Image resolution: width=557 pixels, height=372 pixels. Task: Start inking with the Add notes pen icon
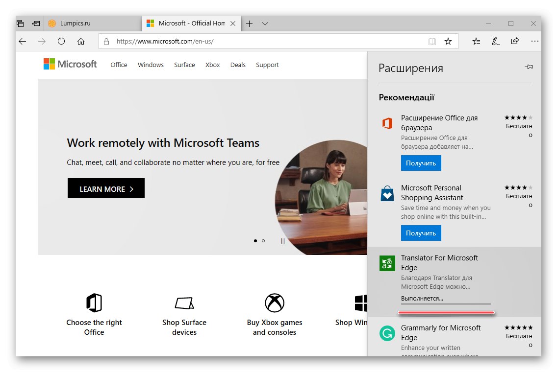(495, 42)
